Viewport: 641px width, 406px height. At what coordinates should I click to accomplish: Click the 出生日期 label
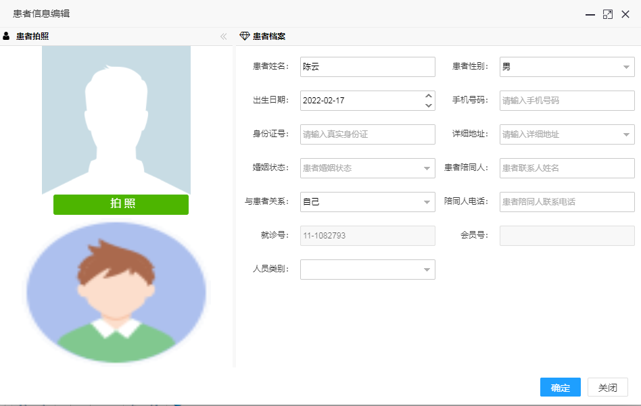coord(270,100)
